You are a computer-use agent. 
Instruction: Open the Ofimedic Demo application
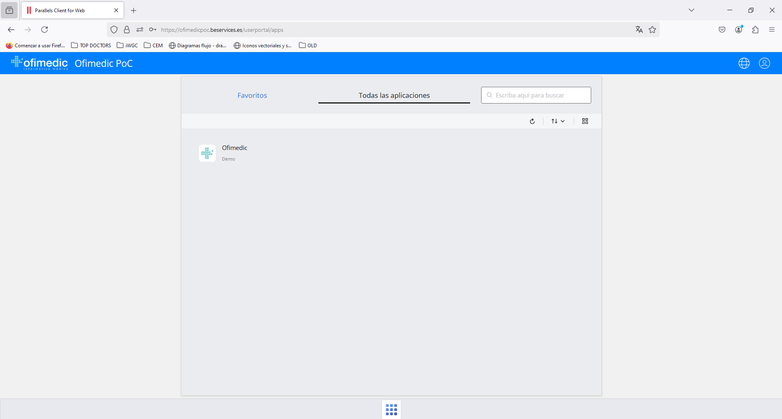[x=207, y=153]
